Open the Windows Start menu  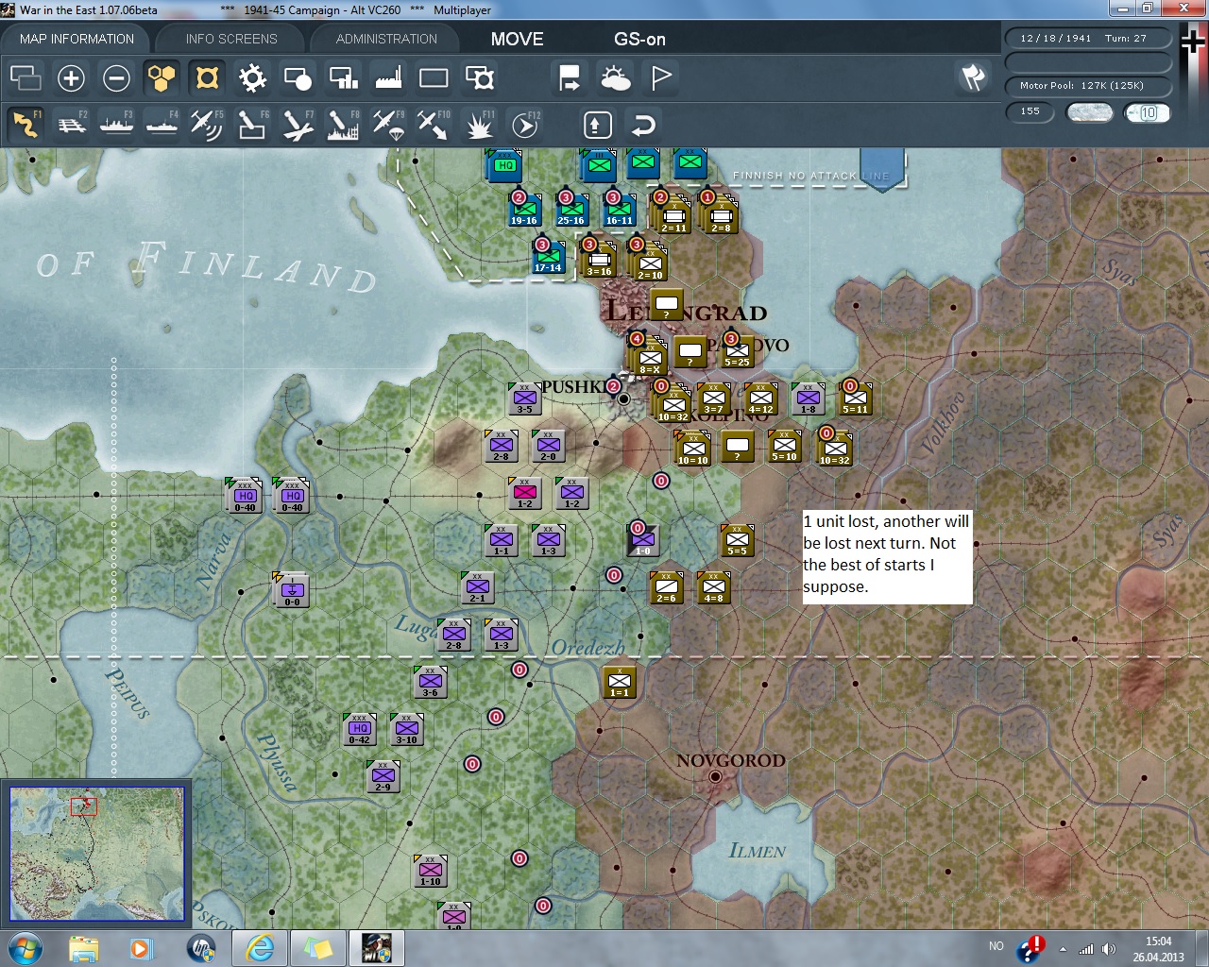(x=25, y=948)
